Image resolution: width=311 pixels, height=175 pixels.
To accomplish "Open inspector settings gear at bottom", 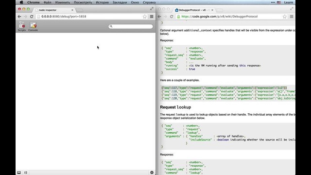I will (152, 173).
